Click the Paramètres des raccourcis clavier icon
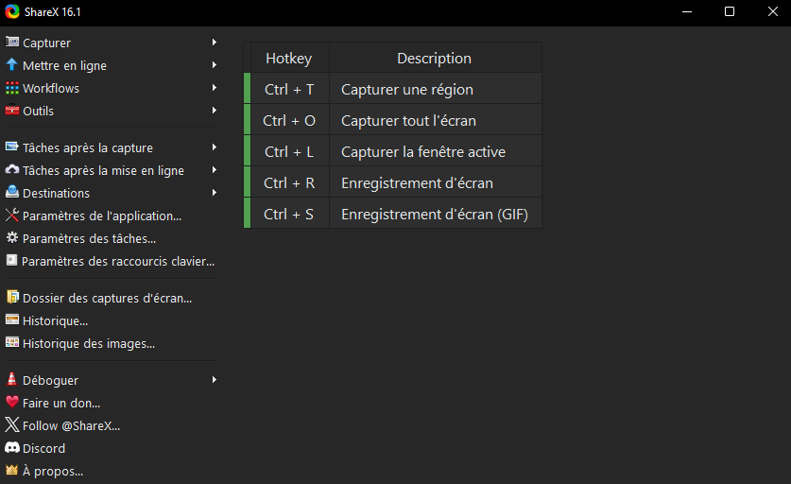This screenshot has width=791, height=484. pos(11,260)
